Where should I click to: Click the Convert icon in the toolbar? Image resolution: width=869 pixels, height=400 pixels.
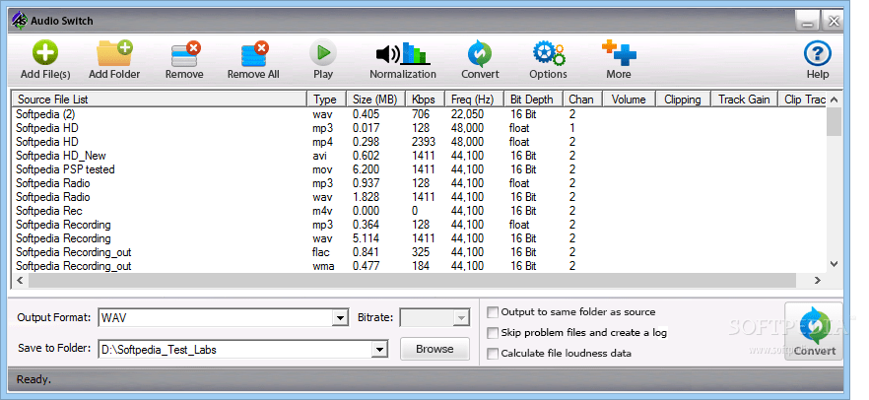pos(480,59)
